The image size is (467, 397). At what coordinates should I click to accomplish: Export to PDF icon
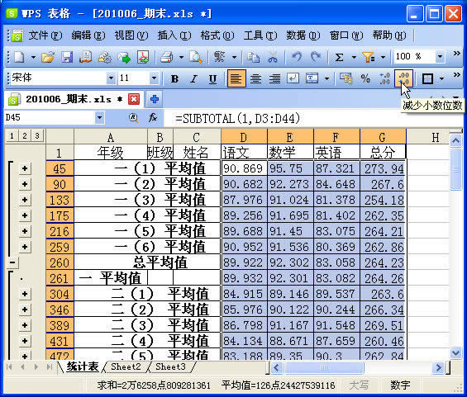143,57
